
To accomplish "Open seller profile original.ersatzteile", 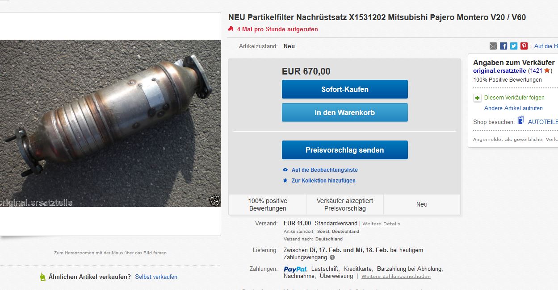I will coord(499,71).
